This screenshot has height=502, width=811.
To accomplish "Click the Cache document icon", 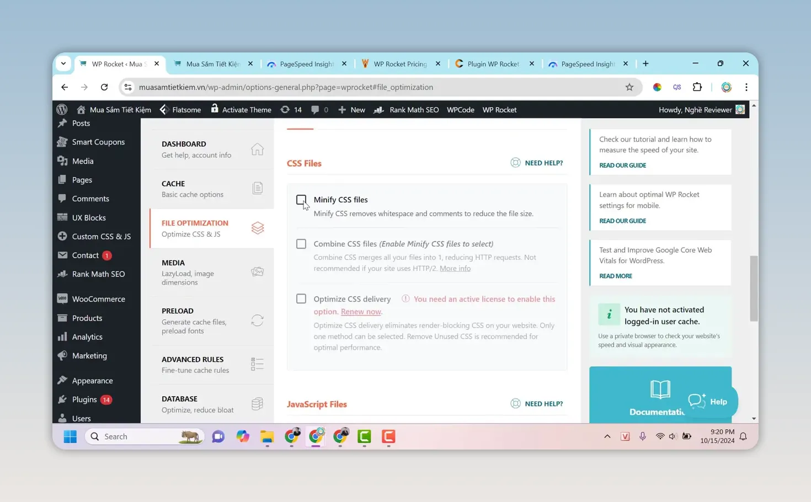I will [257, 188].
